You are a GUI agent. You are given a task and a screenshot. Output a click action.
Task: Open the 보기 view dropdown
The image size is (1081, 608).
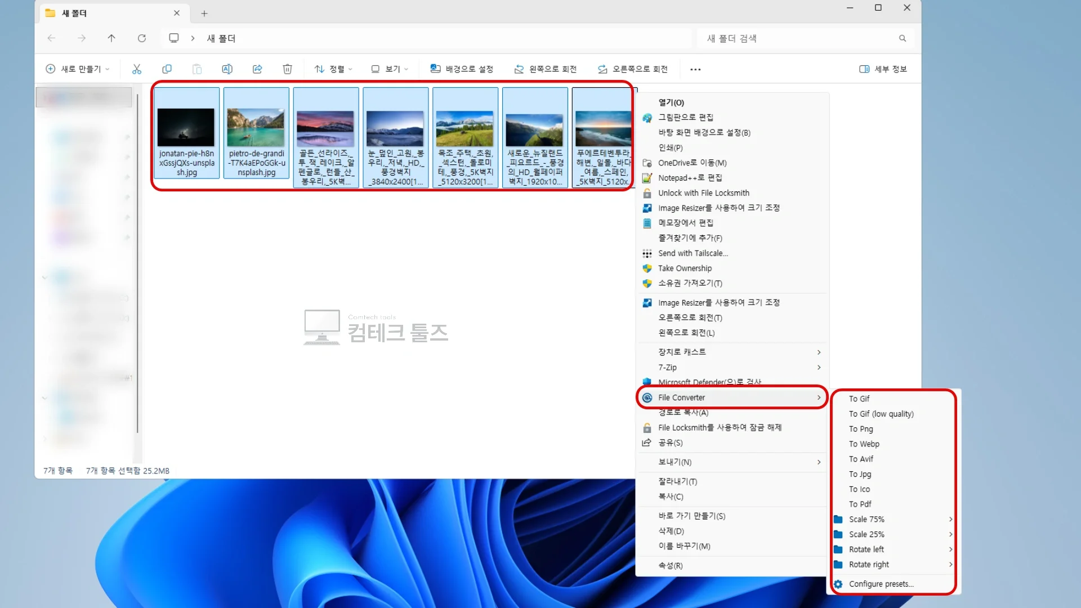(x=390, y=69)
